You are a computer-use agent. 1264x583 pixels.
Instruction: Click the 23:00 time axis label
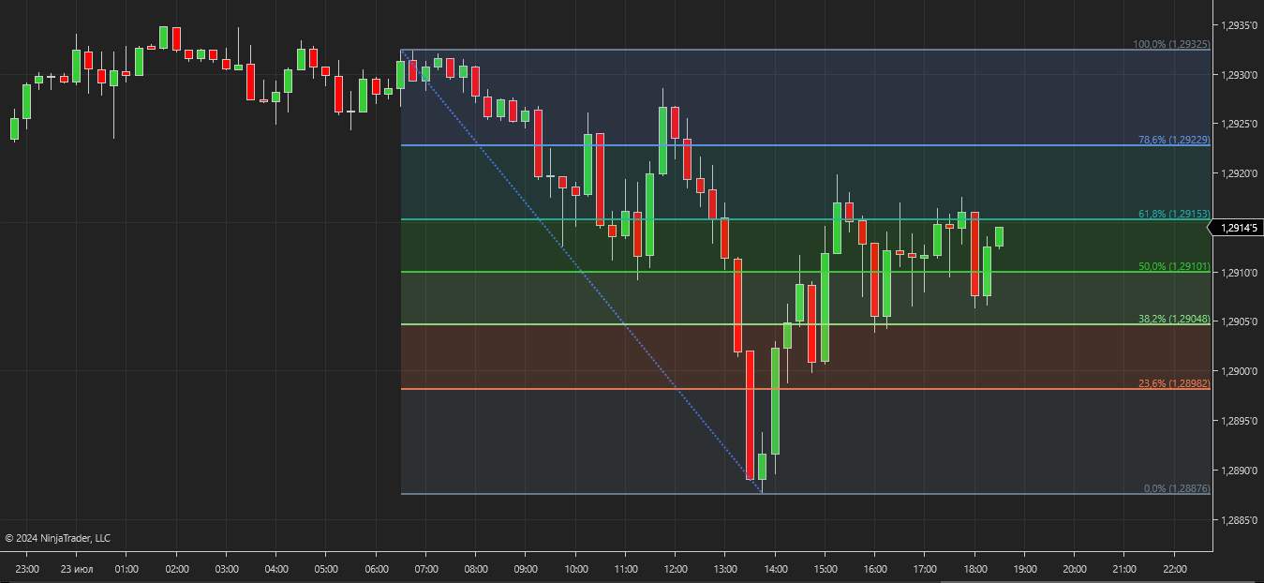(x=27, y=569)
